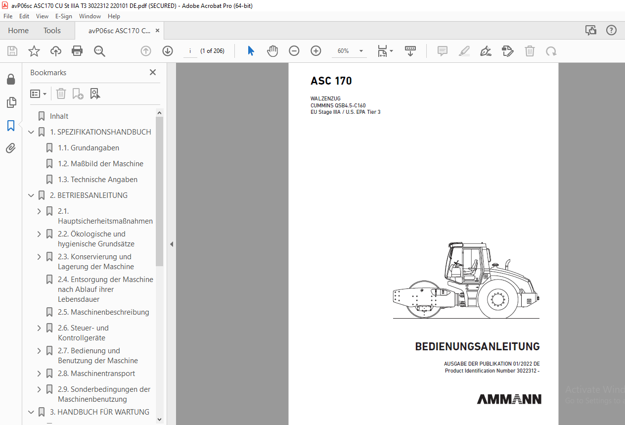Add a sticky note comment

coord(443,51)
